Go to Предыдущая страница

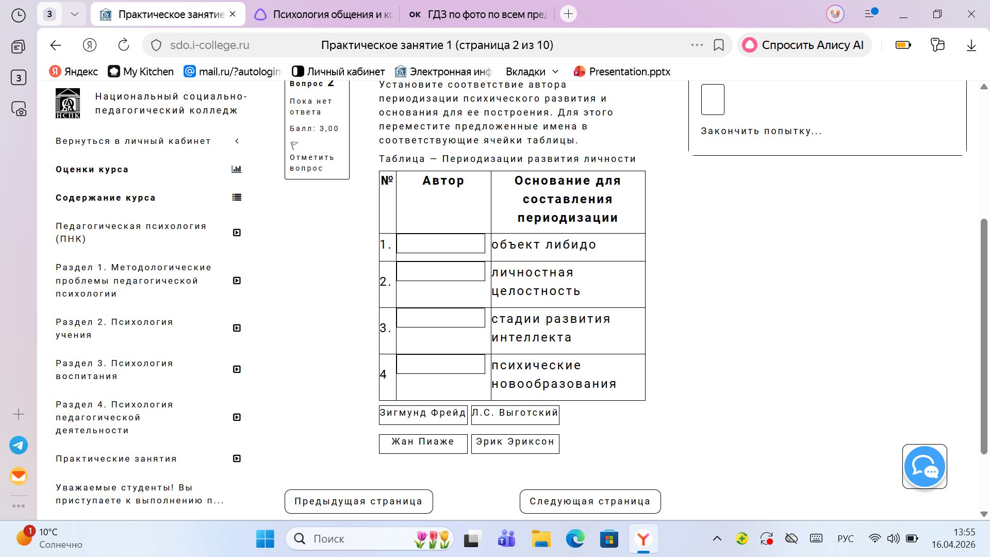(x=359, y=501)
